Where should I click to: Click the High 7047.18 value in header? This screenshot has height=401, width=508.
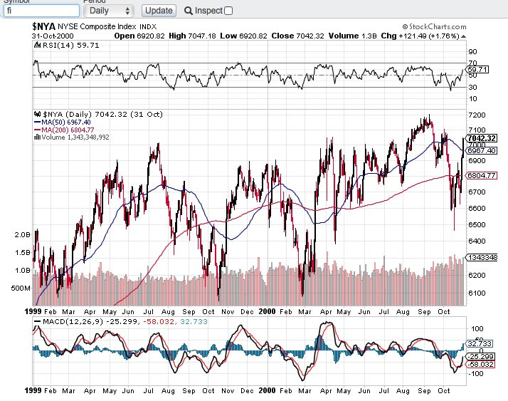[x=192, y=36]
